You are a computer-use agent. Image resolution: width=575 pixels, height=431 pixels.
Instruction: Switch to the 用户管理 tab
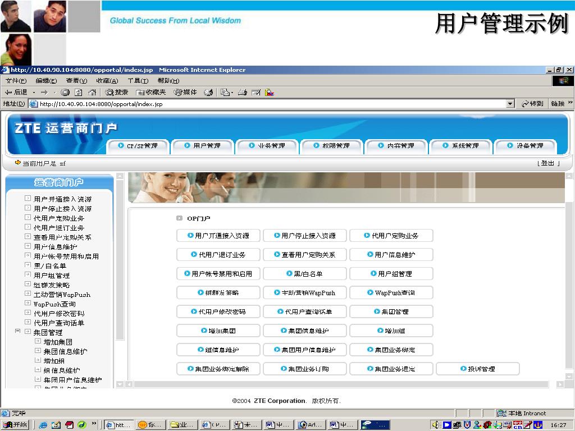[x=202, y=146]
